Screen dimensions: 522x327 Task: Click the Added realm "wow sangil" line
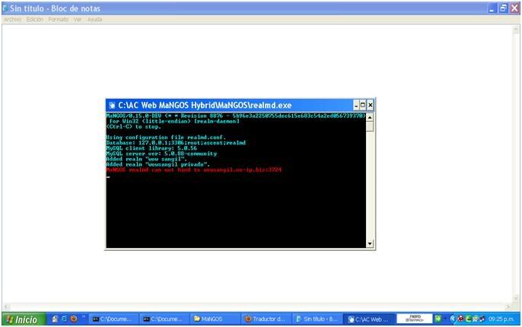146,159
